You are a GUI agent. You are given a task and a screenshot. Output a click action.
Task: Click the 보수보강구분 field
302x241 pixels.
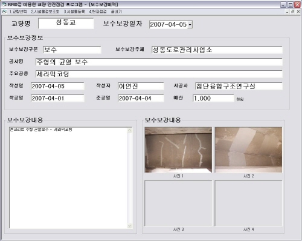click(x=72, y=50)
